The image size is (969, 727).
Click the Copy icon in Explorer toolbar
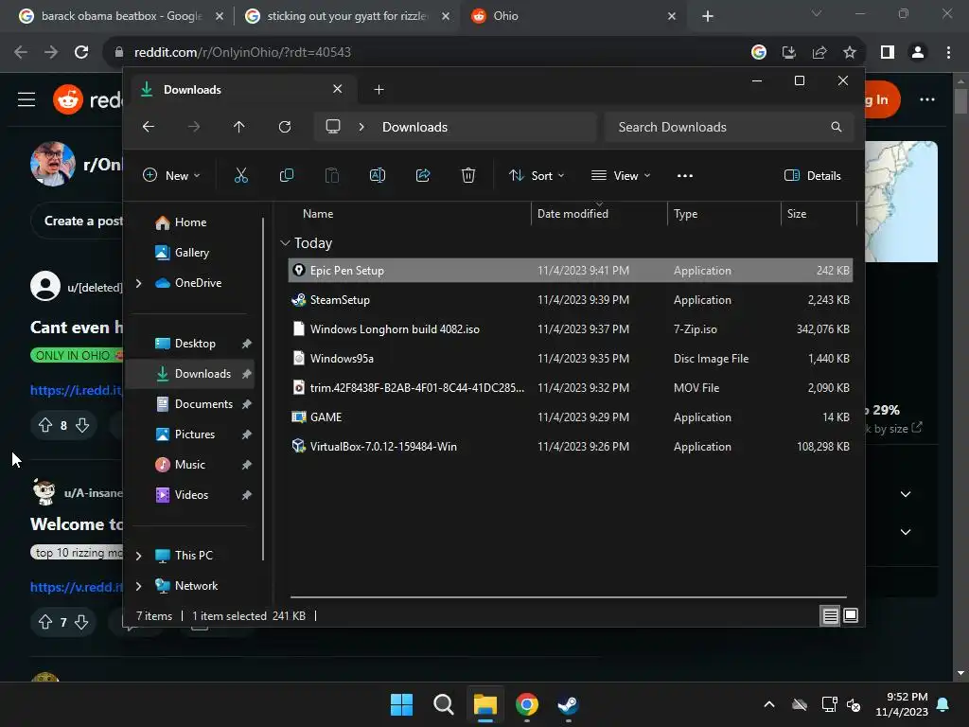[286, 175]
